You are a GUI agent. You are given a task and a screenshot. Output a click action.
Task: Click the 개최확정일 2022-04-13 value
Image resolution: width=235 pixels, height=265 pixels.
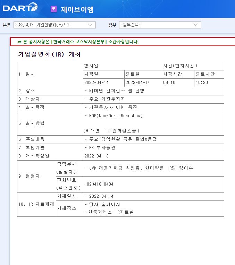coord(96,156)
